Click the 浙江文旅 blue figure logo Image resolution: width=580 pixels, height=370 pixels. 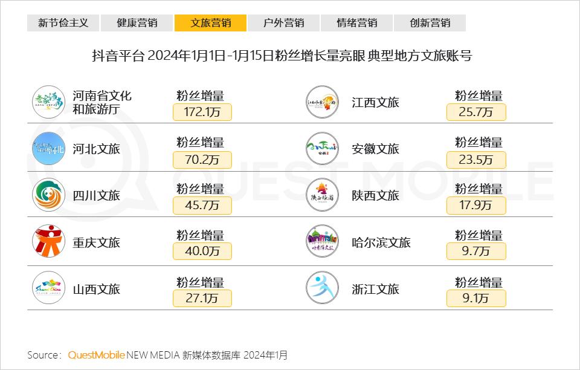323,288
